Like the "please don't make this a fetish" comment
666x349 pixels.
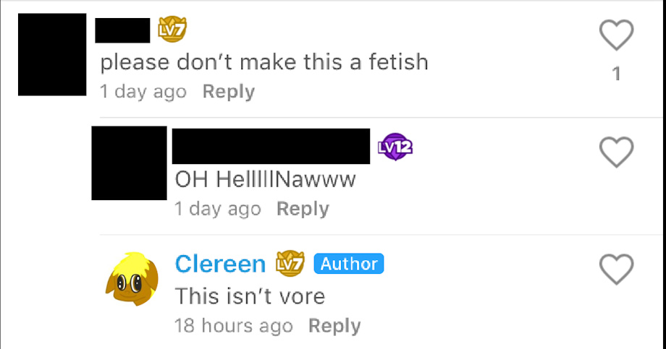tap(616, 35)
